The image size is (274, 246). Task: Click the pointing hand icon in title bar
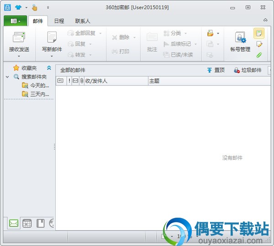pos(35,7)
